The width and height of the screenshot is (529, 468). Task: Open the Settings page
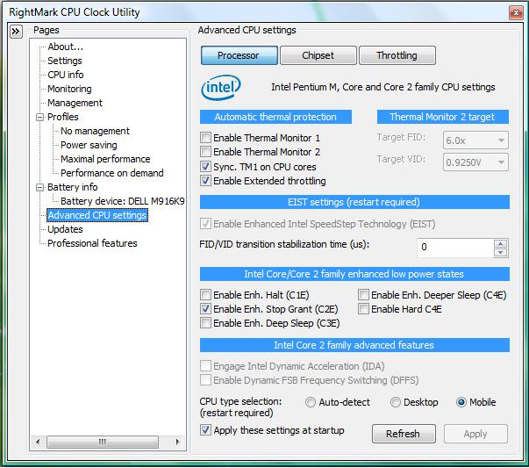[65, 61]
